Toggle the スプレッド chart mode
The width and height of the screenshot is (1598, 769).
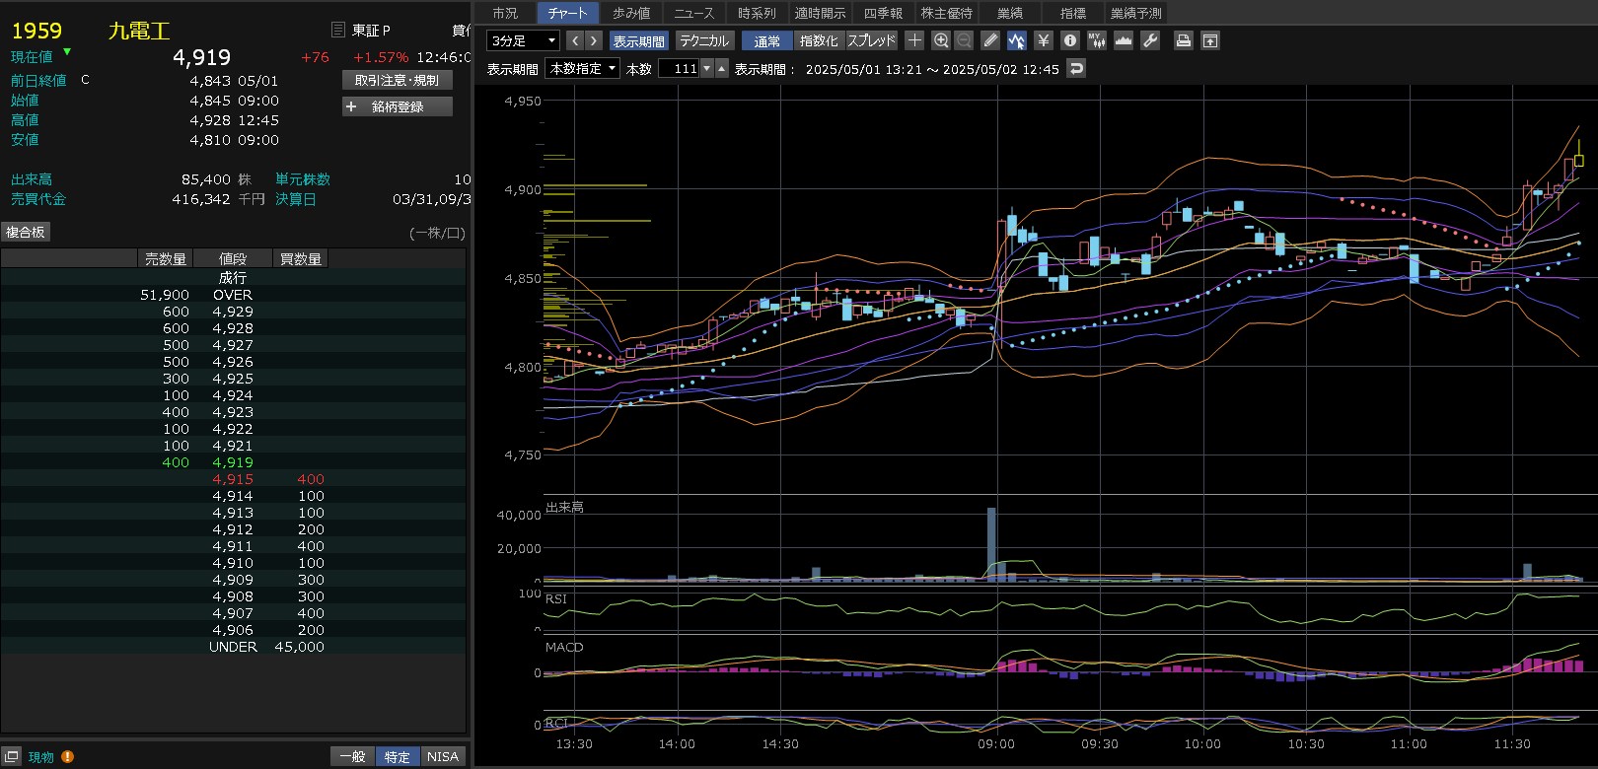(872, 40)
